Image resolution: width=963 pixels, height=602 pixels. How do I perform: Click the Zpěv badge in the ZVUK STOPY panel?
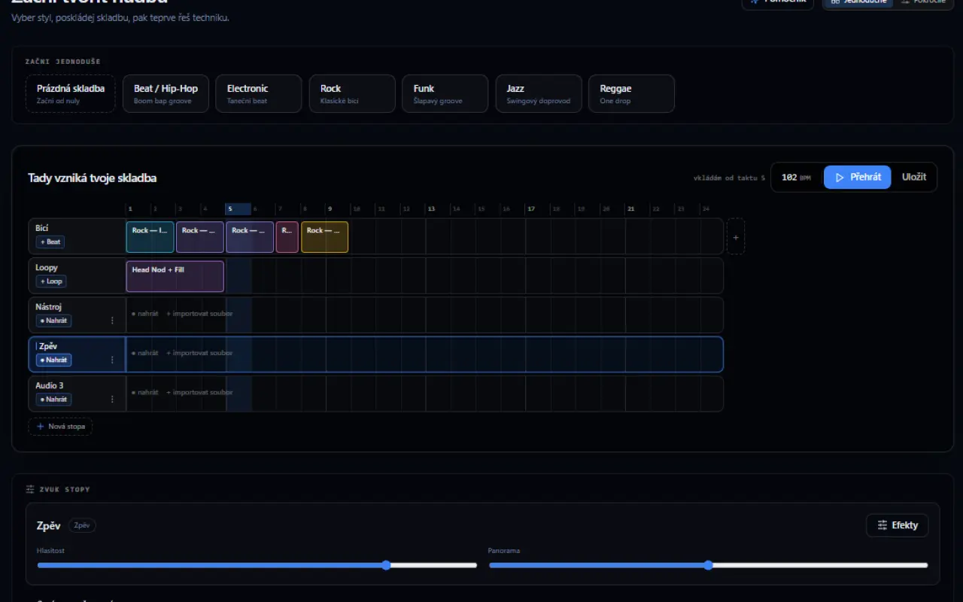click(82, 525)
